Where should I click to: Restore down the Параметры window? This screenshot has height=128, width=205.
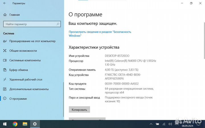click(x=191, y=3)
